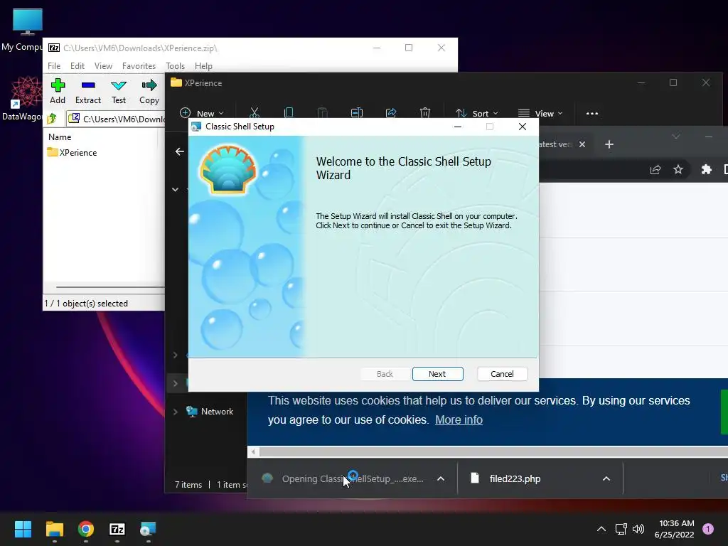Expand the Network tree node
728x546 pixels.
(x=175, y=412)
